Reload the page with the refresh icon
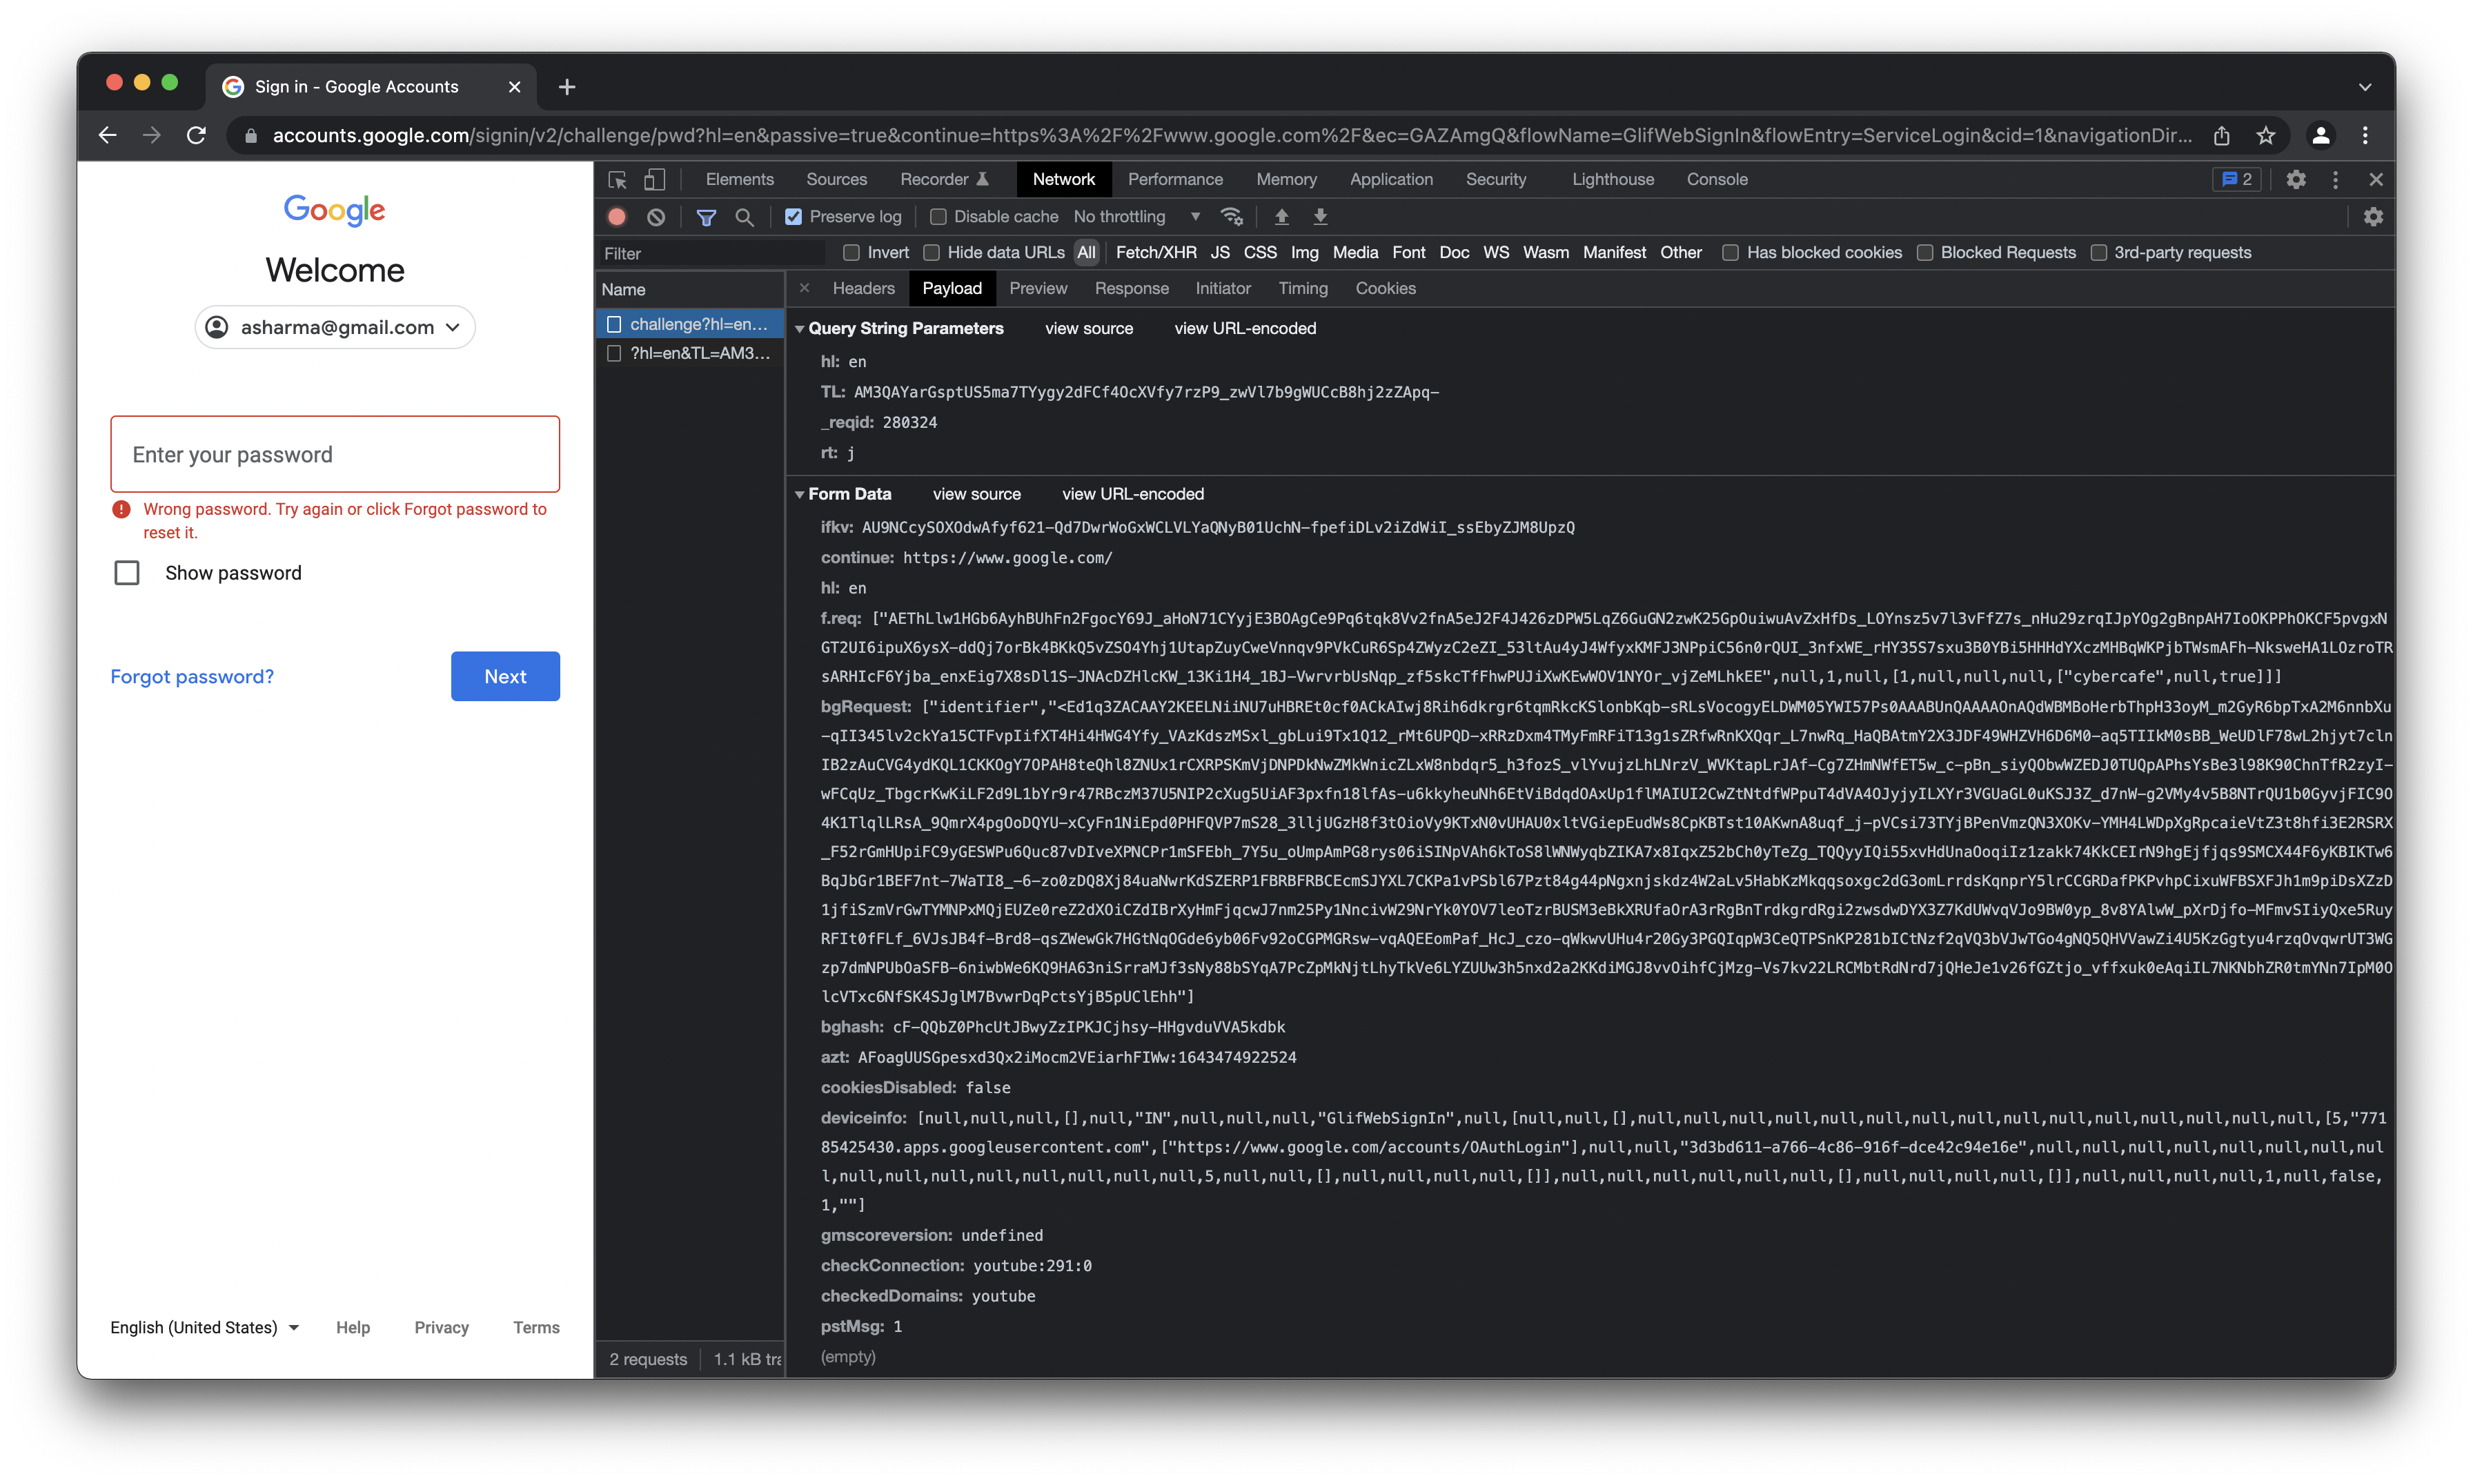The width and height of the screenshot is (2473, 1481). [x=197, y=136]
